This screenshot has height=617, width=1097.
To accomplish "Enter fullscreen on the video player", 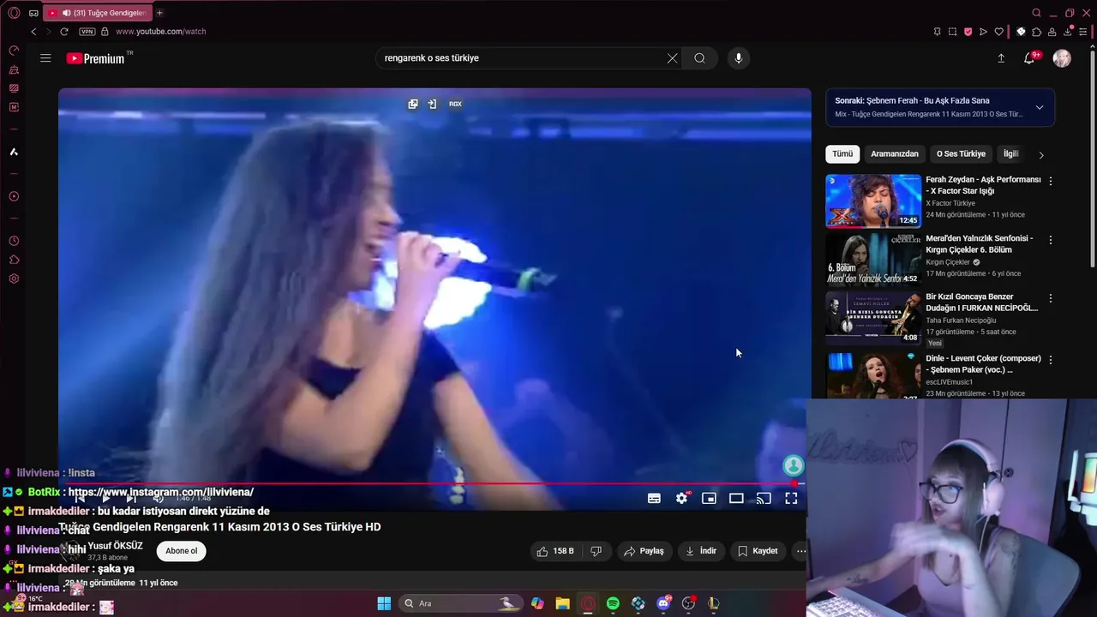I will click(791, 498).
